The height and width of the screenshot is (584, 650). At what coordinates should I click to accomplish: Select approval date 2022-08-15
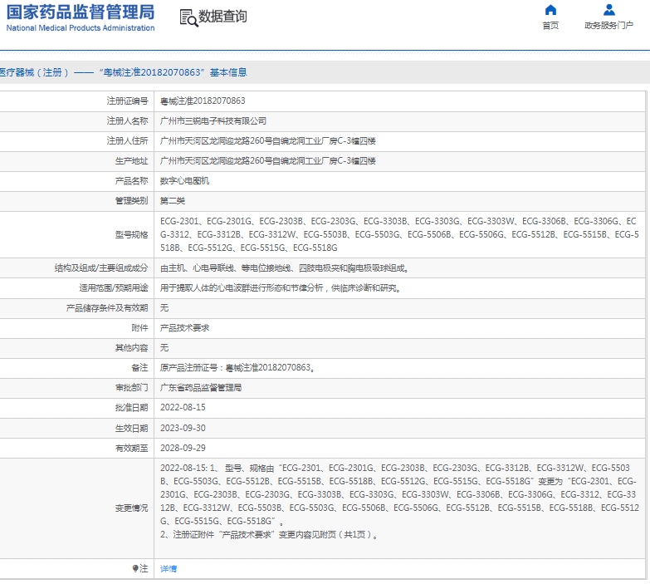click(183, 407)
